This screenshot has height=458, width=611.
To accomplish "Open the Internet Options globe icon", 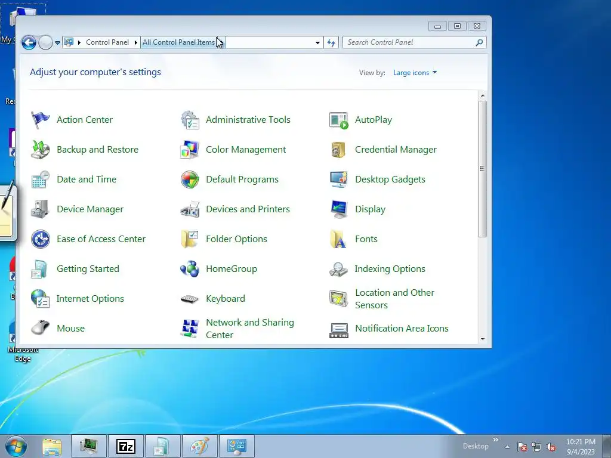I will [x=41, y=298].
